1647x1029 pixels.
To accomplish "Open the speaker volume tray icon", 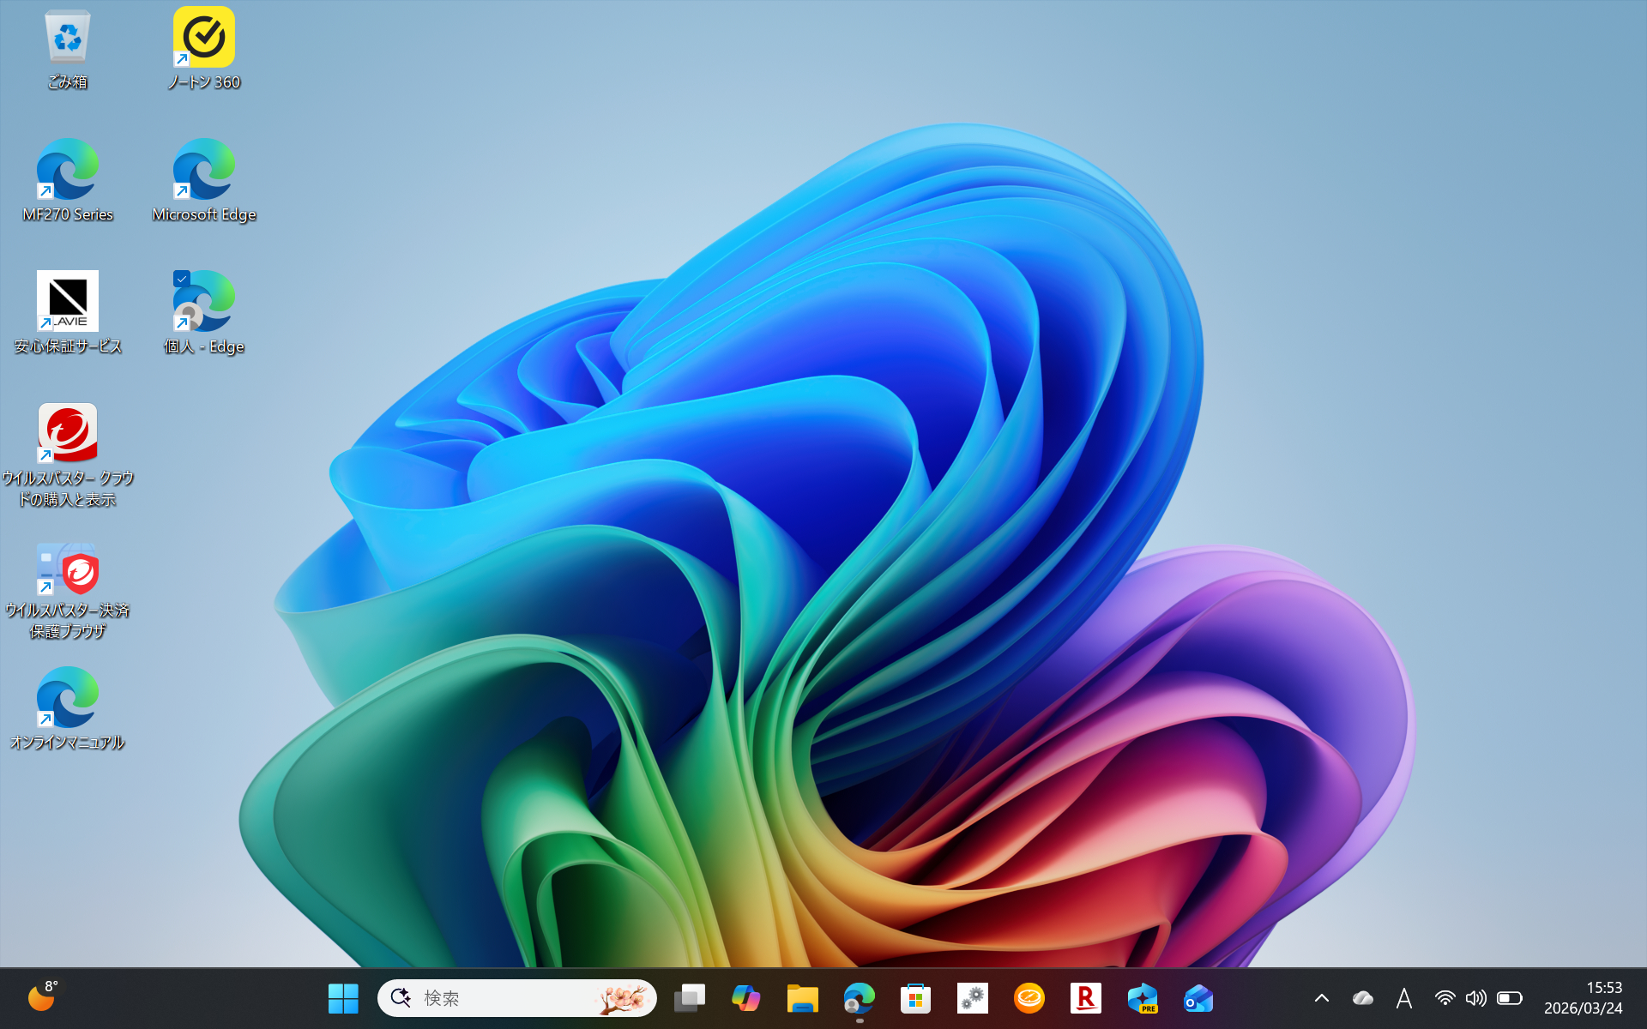I will click(x=1476, y=998).
